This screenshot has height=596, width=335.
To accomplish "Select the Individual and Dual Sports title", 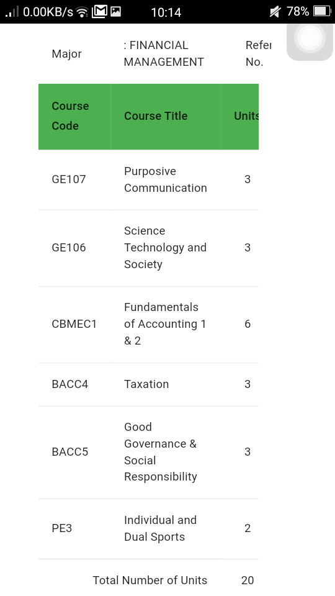I will point(160,528).
